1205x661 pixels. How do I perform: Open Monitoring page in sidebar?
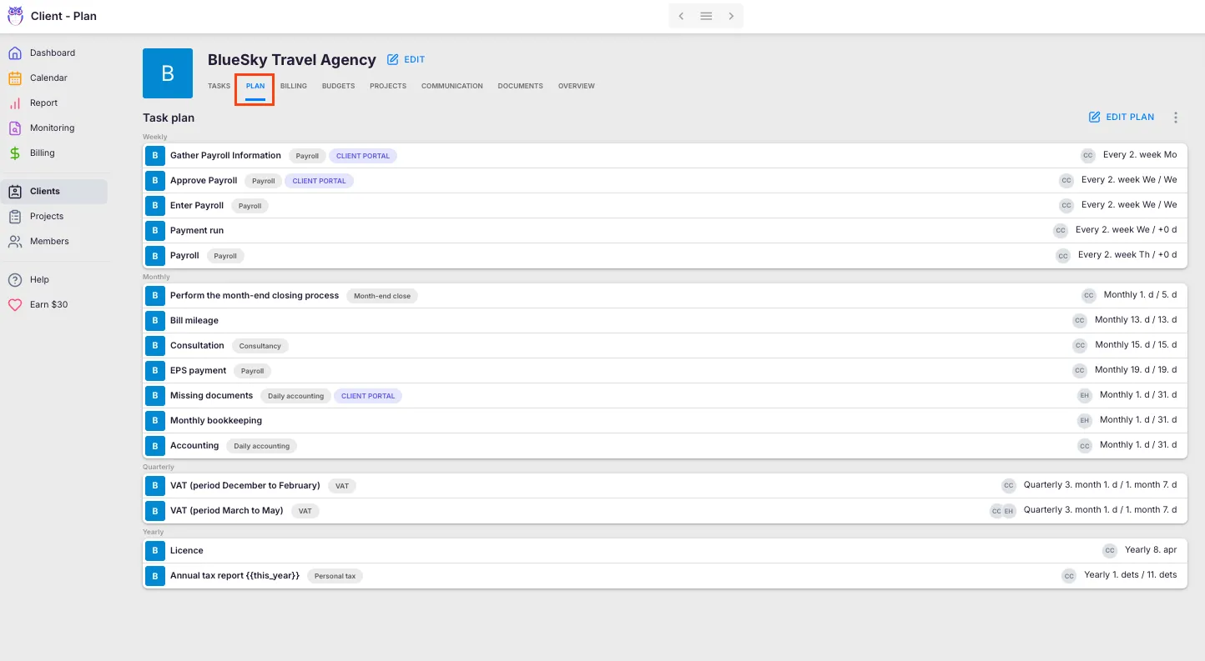tap(52, 128)
